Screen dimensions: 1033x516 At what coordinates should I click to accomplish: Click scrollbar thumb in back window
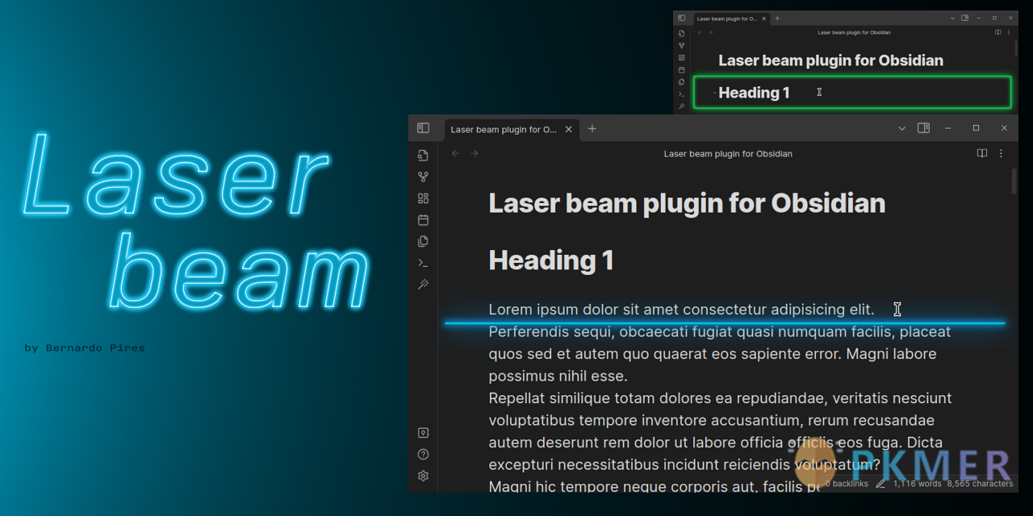[1015, 47]
